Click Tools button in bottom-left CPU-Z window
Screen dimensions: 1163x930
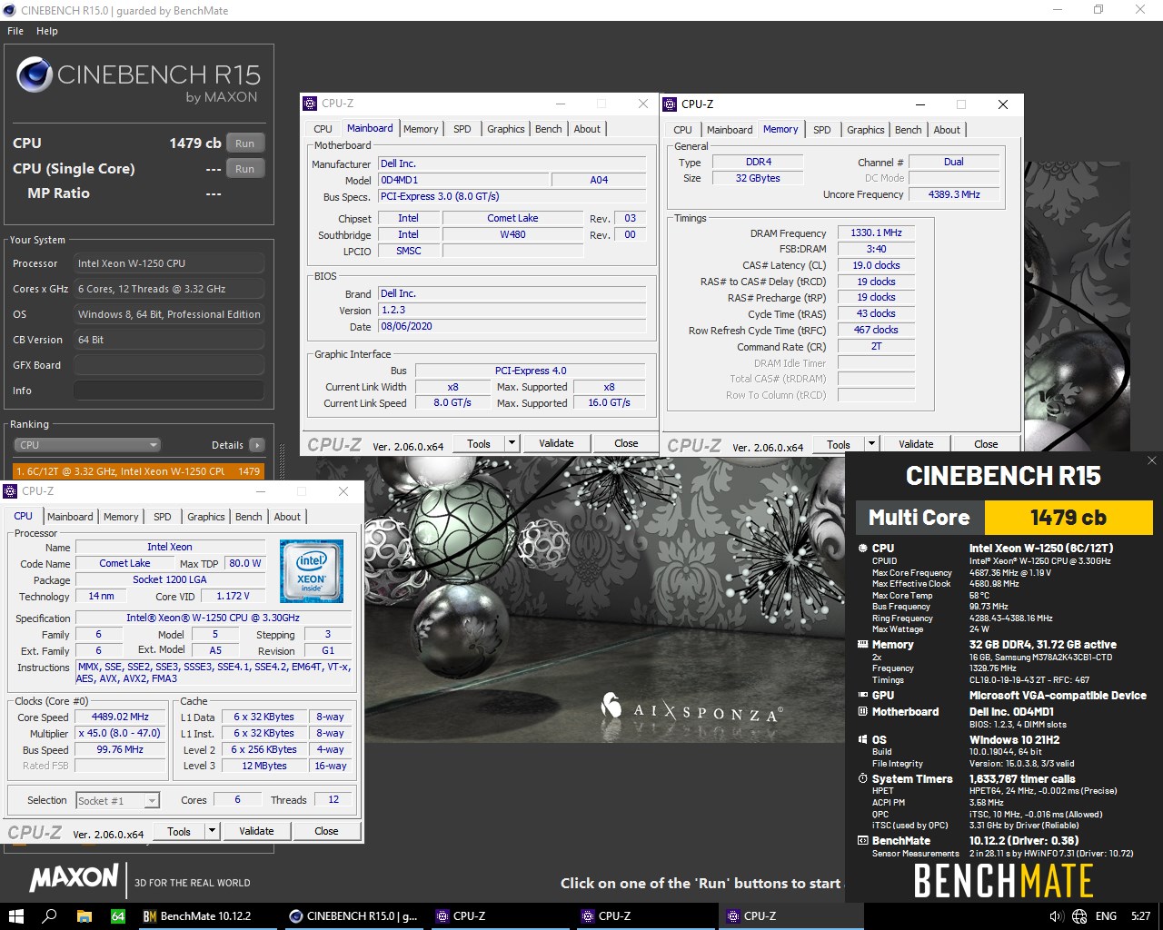pyautogui.click(x=179, y=831)
